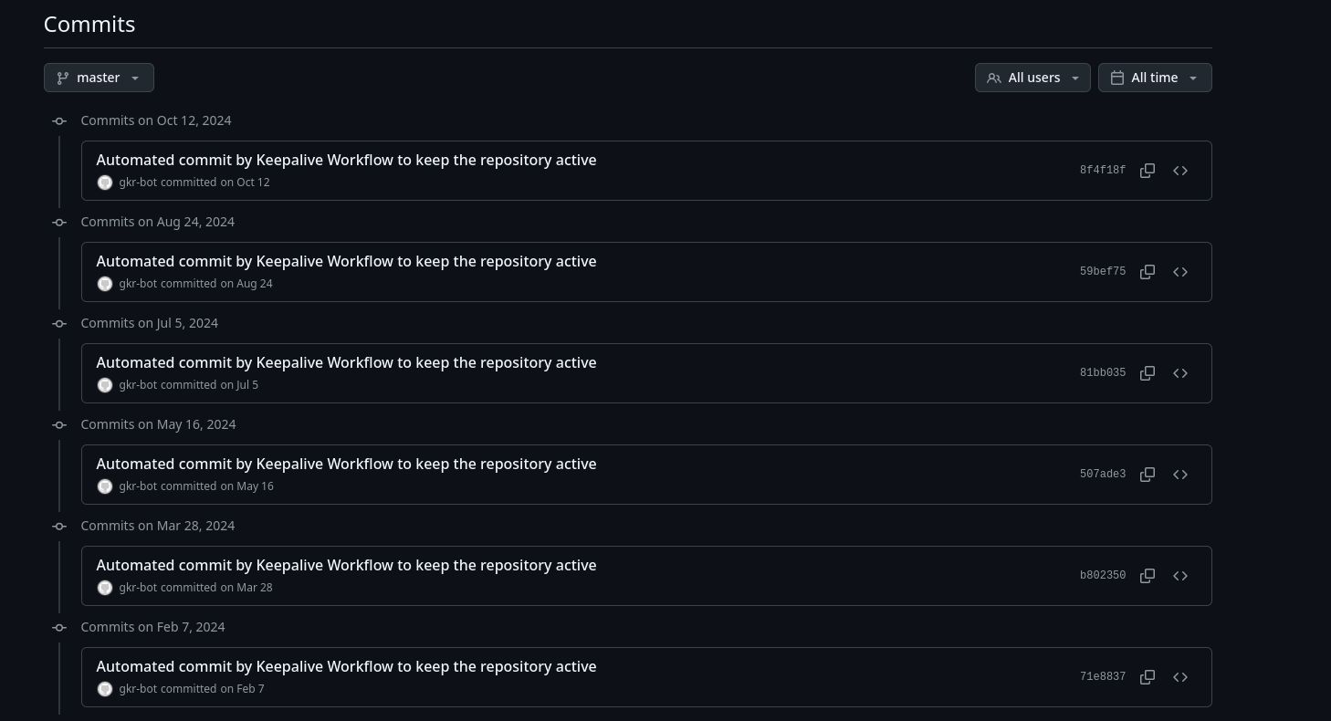1331x721 pixels.
Task: Copy full SHA for commit 81bb035
Action: click(x=1148, y=373)
